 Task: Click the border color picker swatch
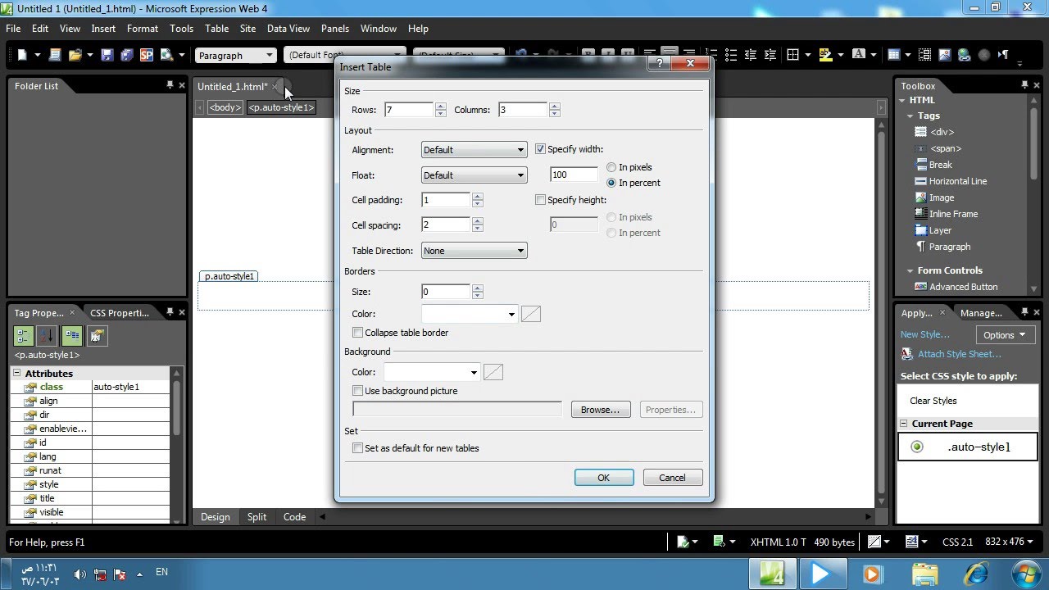[x=531, y=314]
